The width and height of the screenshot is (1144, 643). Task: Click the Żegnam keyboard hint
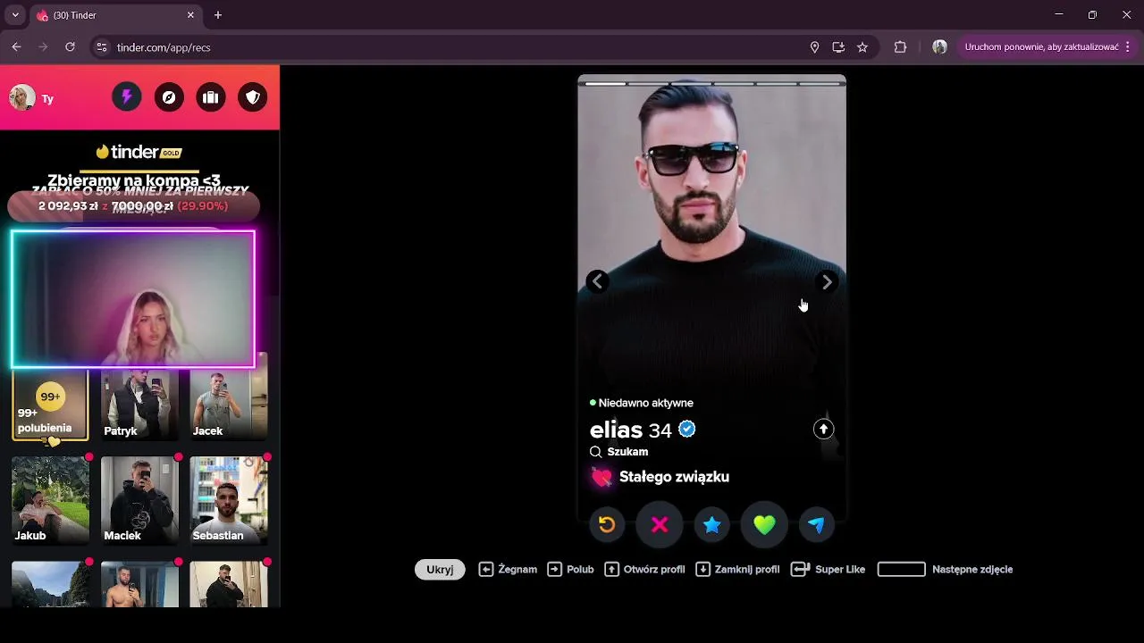point(508,569)
